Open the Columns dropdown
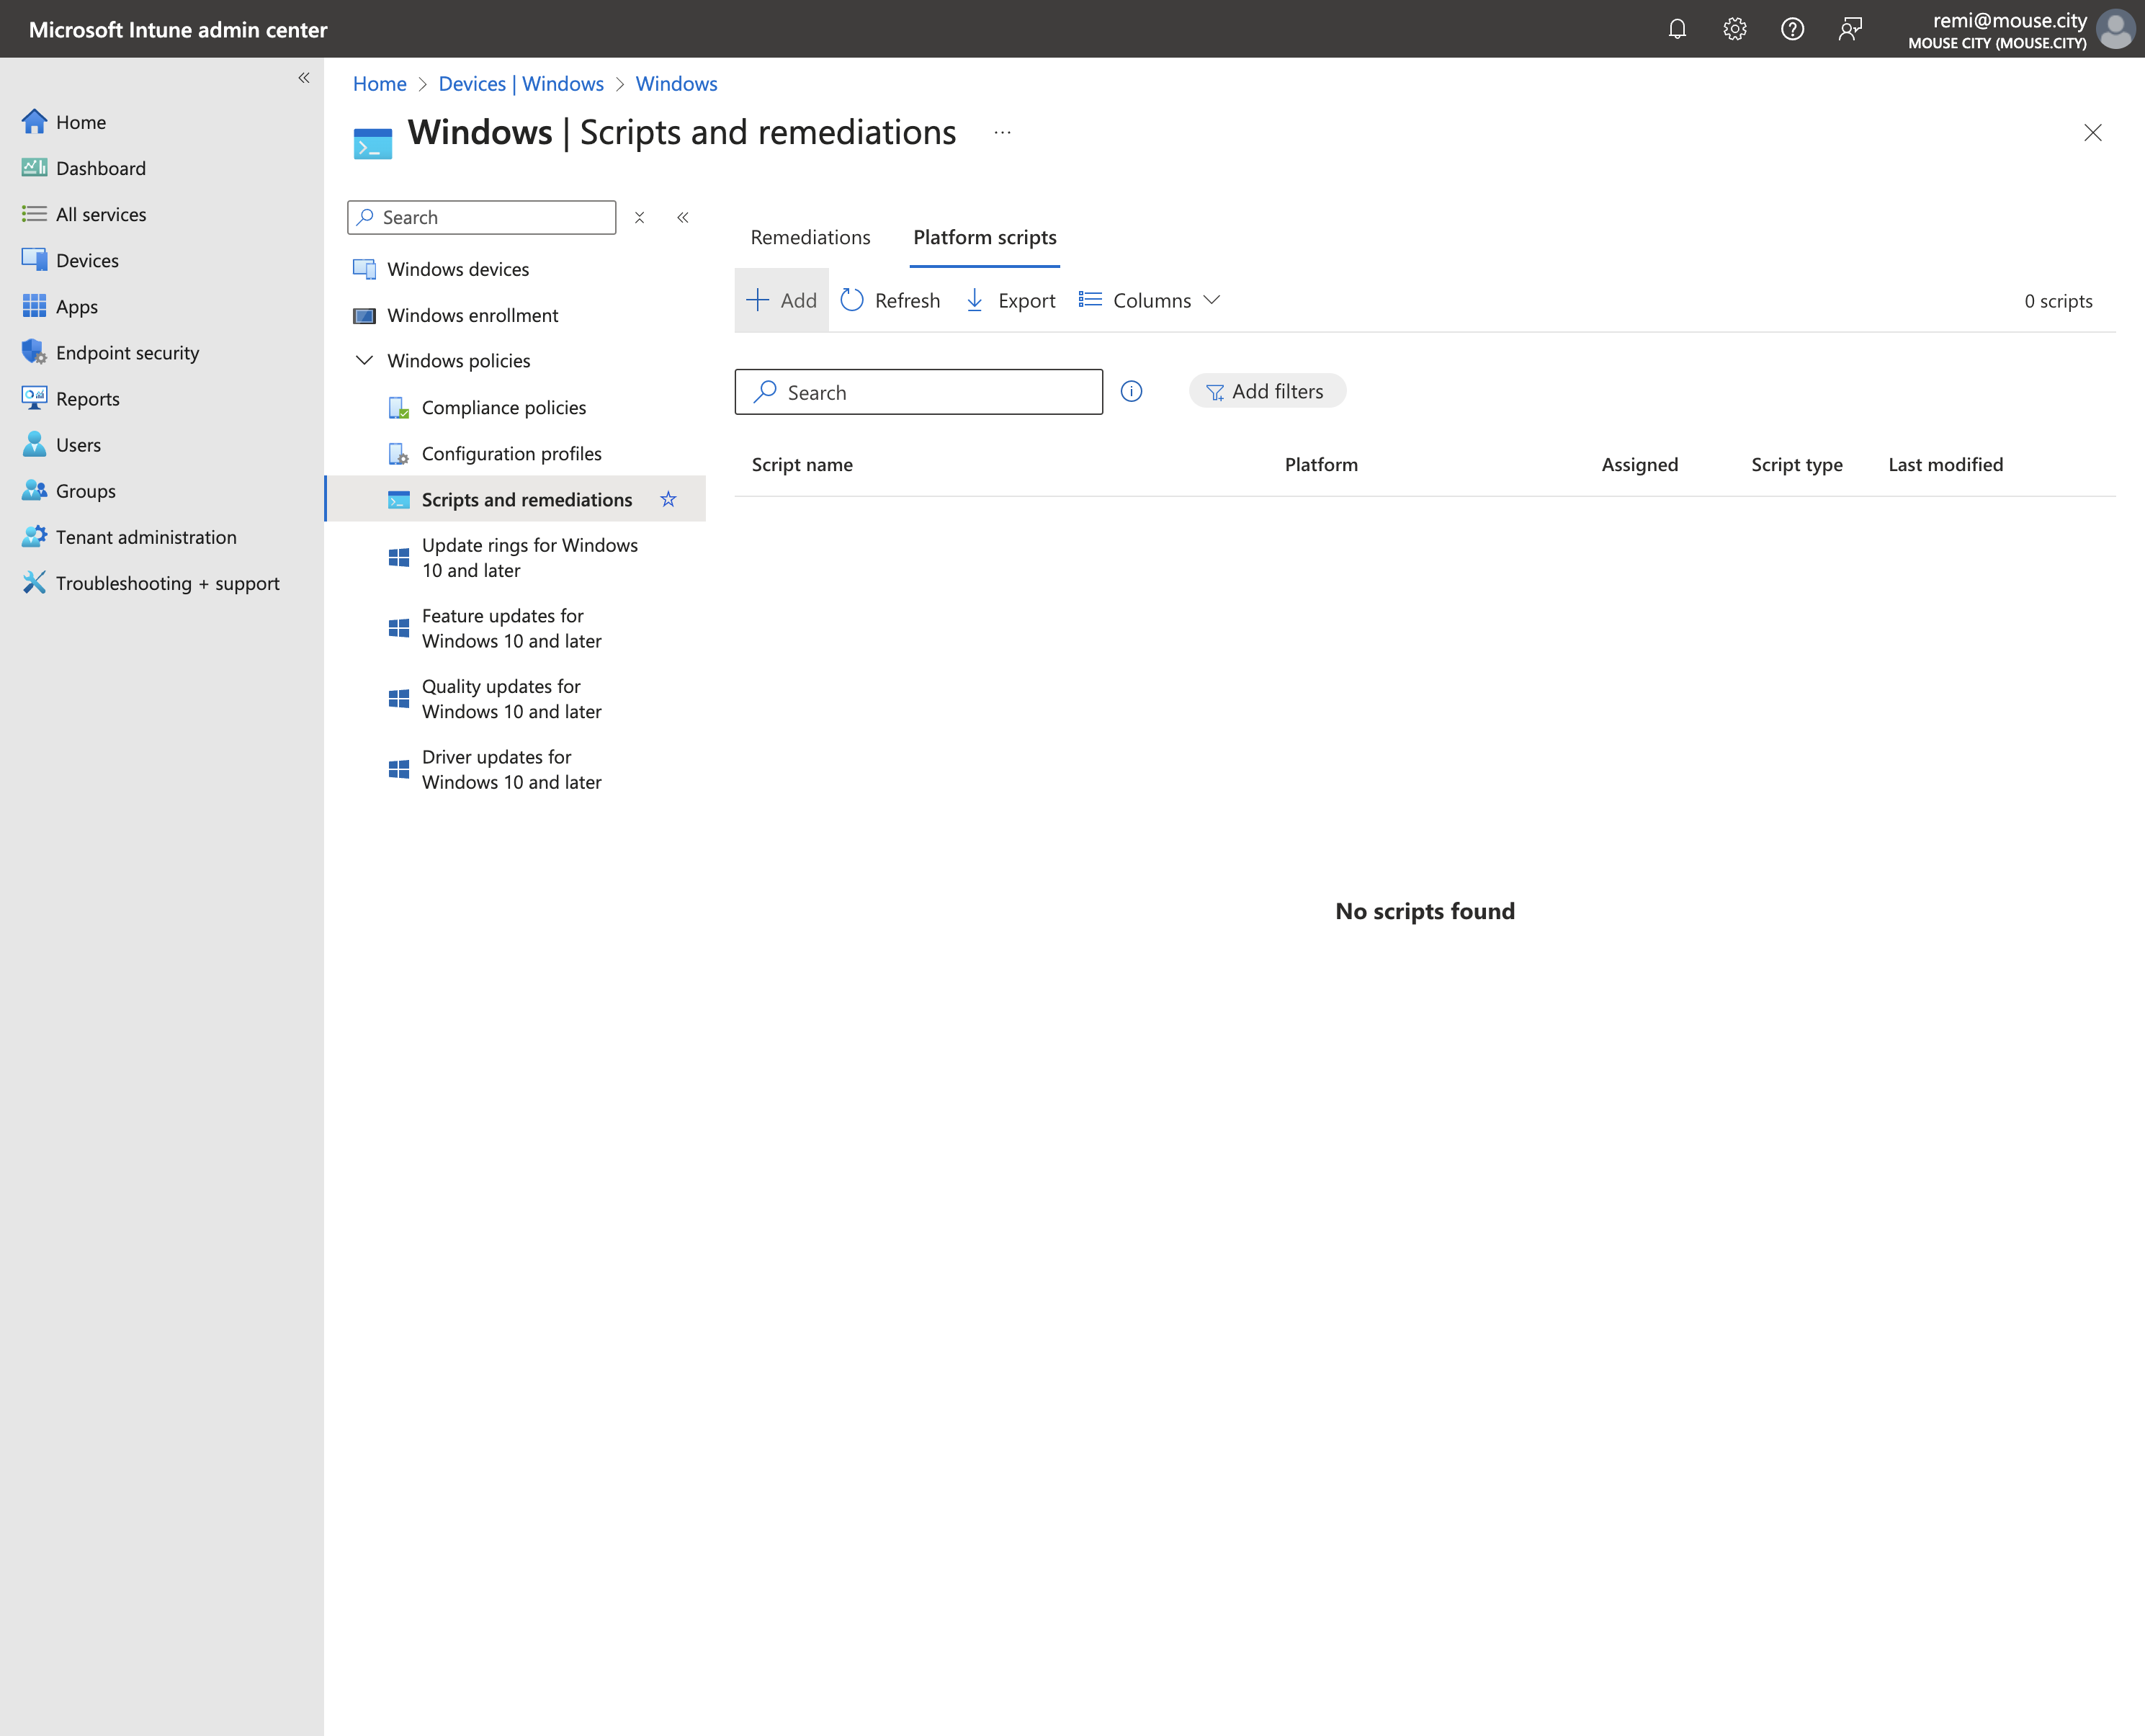 [x=1150, y=300]
